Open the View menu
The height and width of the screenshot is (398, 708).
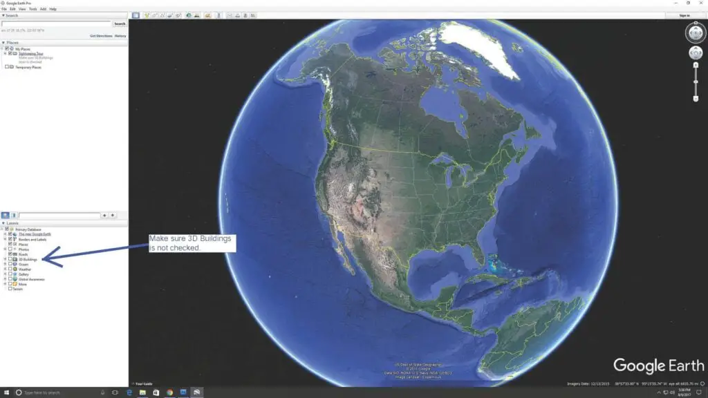coord(22,9)
